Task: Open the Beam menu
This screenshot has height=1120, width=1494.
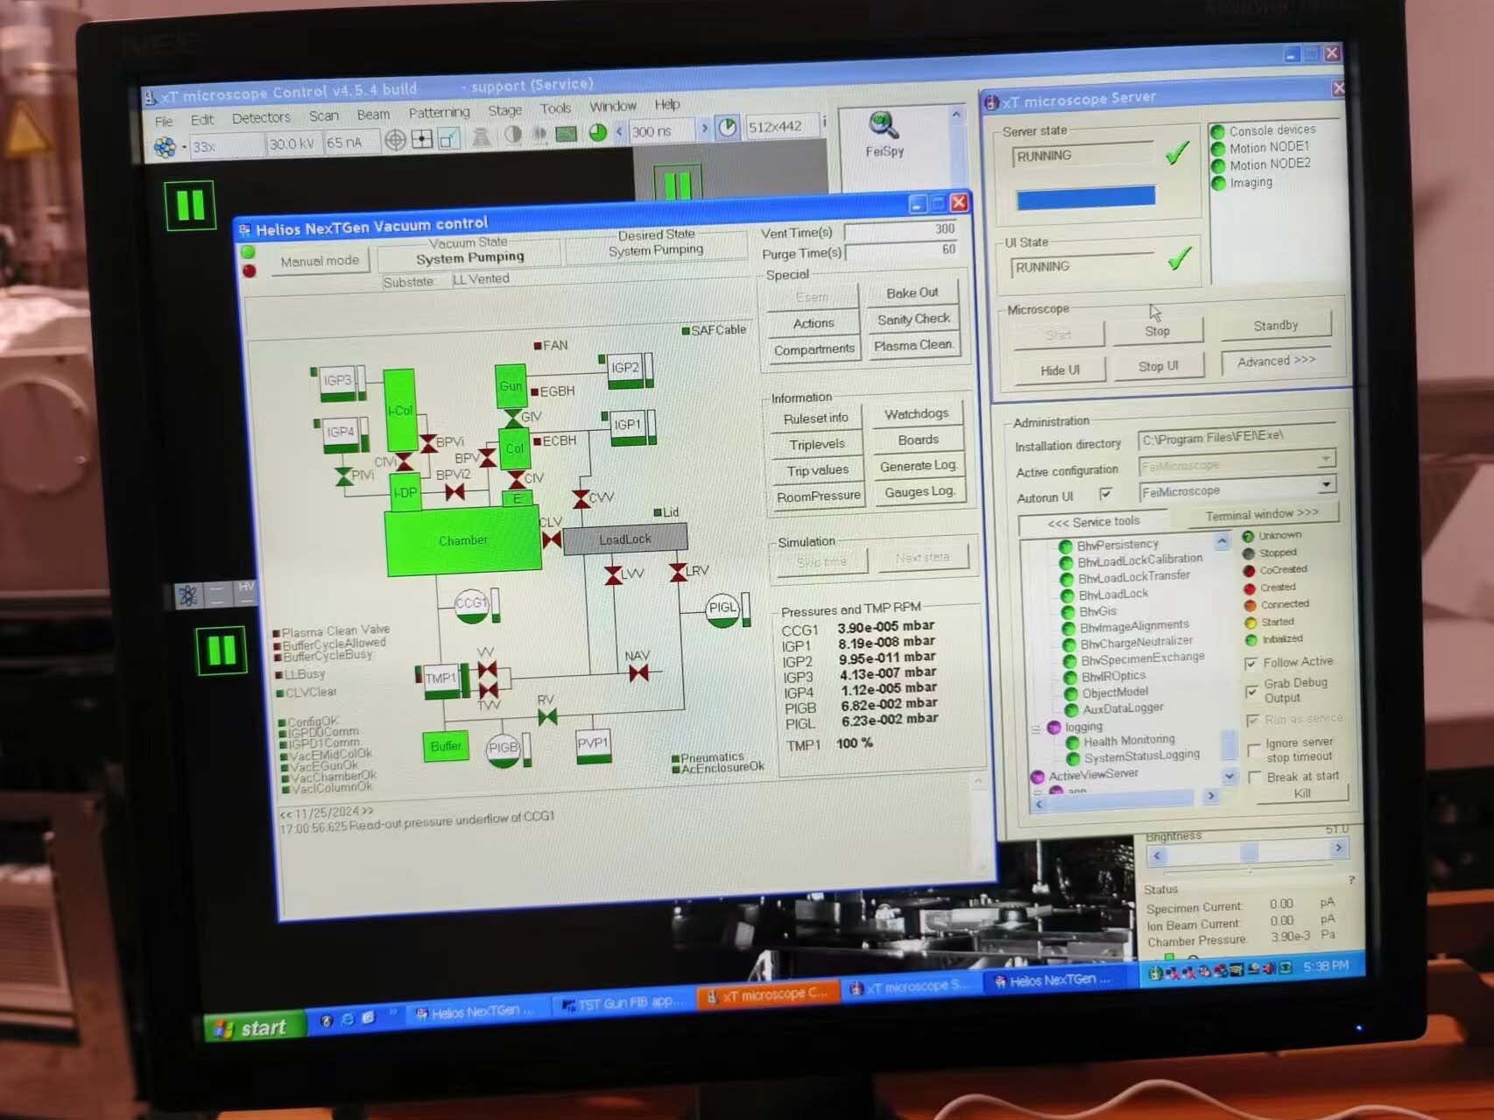Action: (373, 115)
